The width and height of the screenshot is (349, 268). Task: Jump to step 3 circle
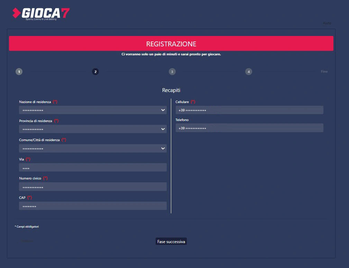(x=172, y=72)
